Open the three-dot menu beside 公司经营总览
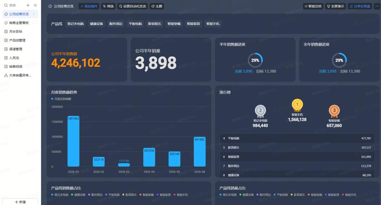The height and width of the screenshot is (205, 381). 34,14
